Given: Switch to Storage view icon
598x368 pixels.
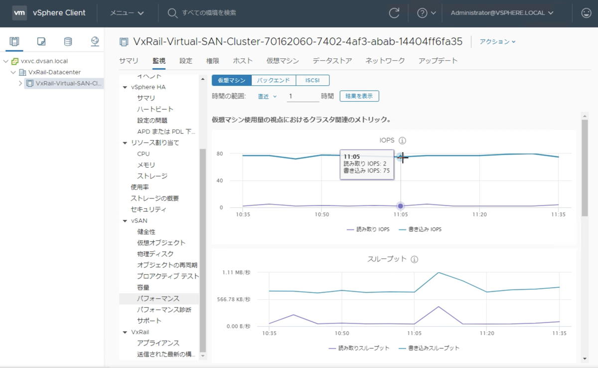Looking at the screenshot, I should [x=68, y=41].
